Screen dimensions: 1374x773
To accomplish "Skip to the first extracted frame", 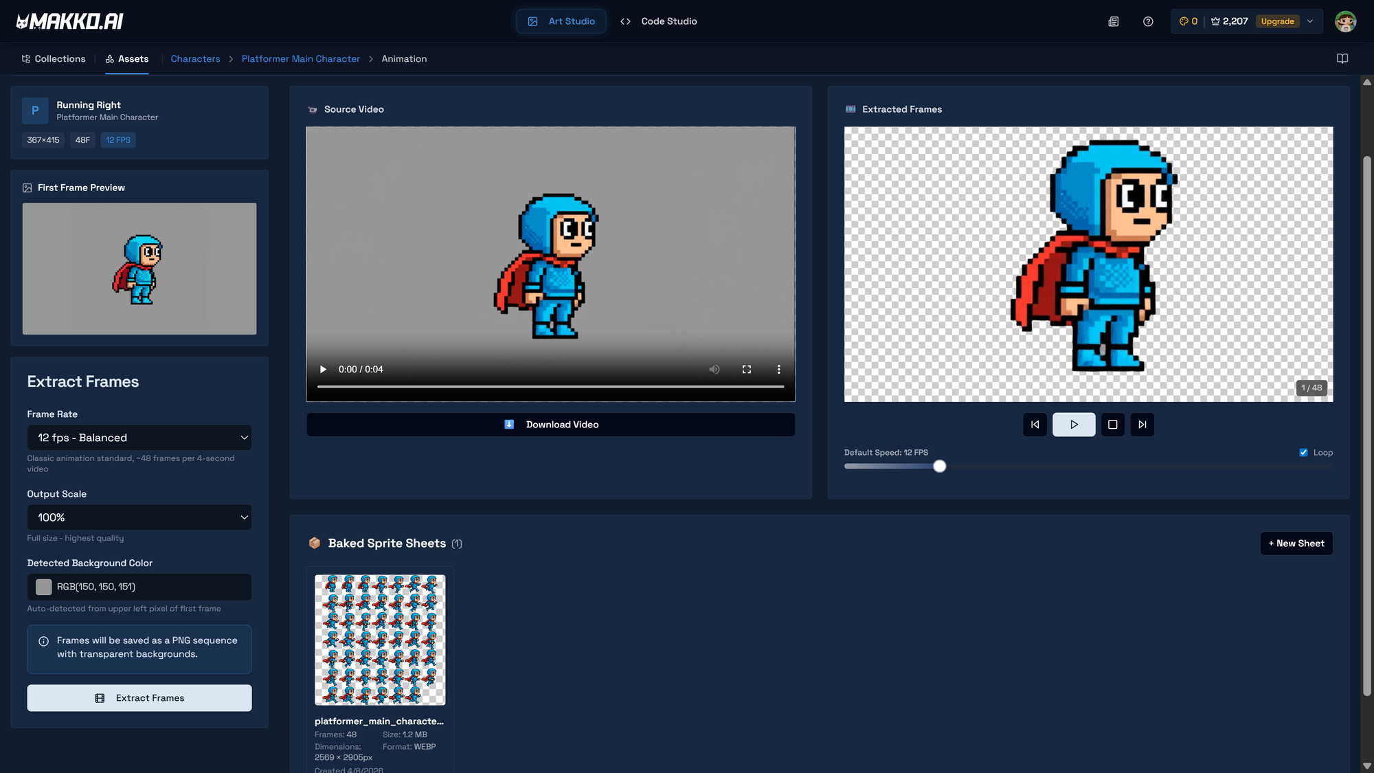I will coord(1035,425).
